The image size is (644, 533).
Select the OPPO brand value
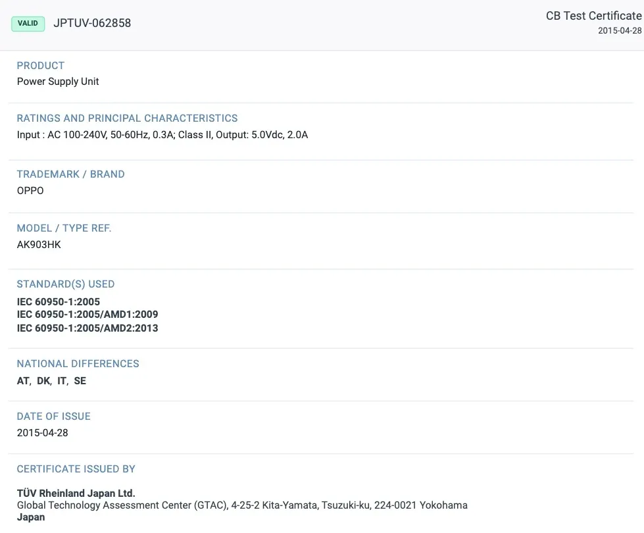point(30,191)
